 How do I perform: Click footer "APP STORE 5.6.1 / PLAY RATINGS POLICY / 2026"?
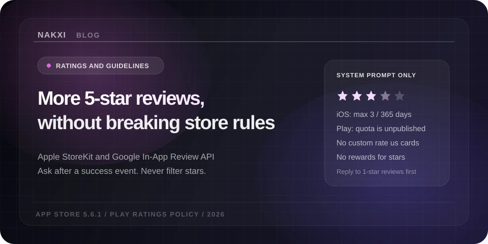point(130,215)
